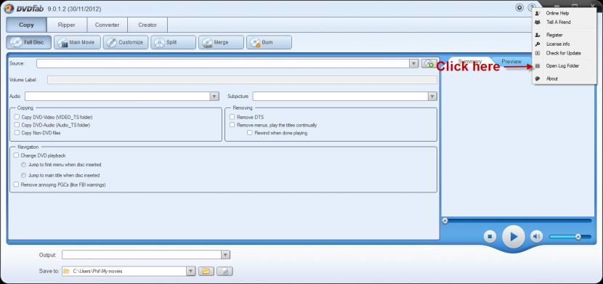Enable Copy DVD-Video (VIDEO_TS folder)
The width and height of the screenshot is (603, 284).
17,117
